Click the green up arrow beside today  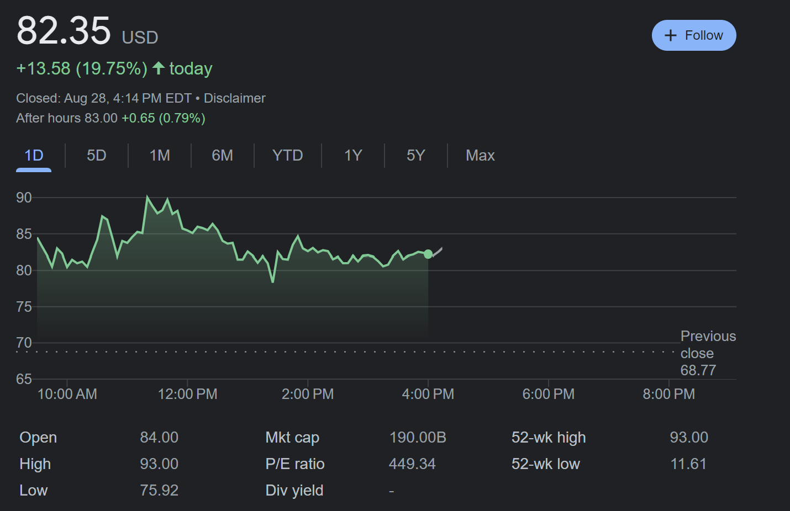point(159,68)
